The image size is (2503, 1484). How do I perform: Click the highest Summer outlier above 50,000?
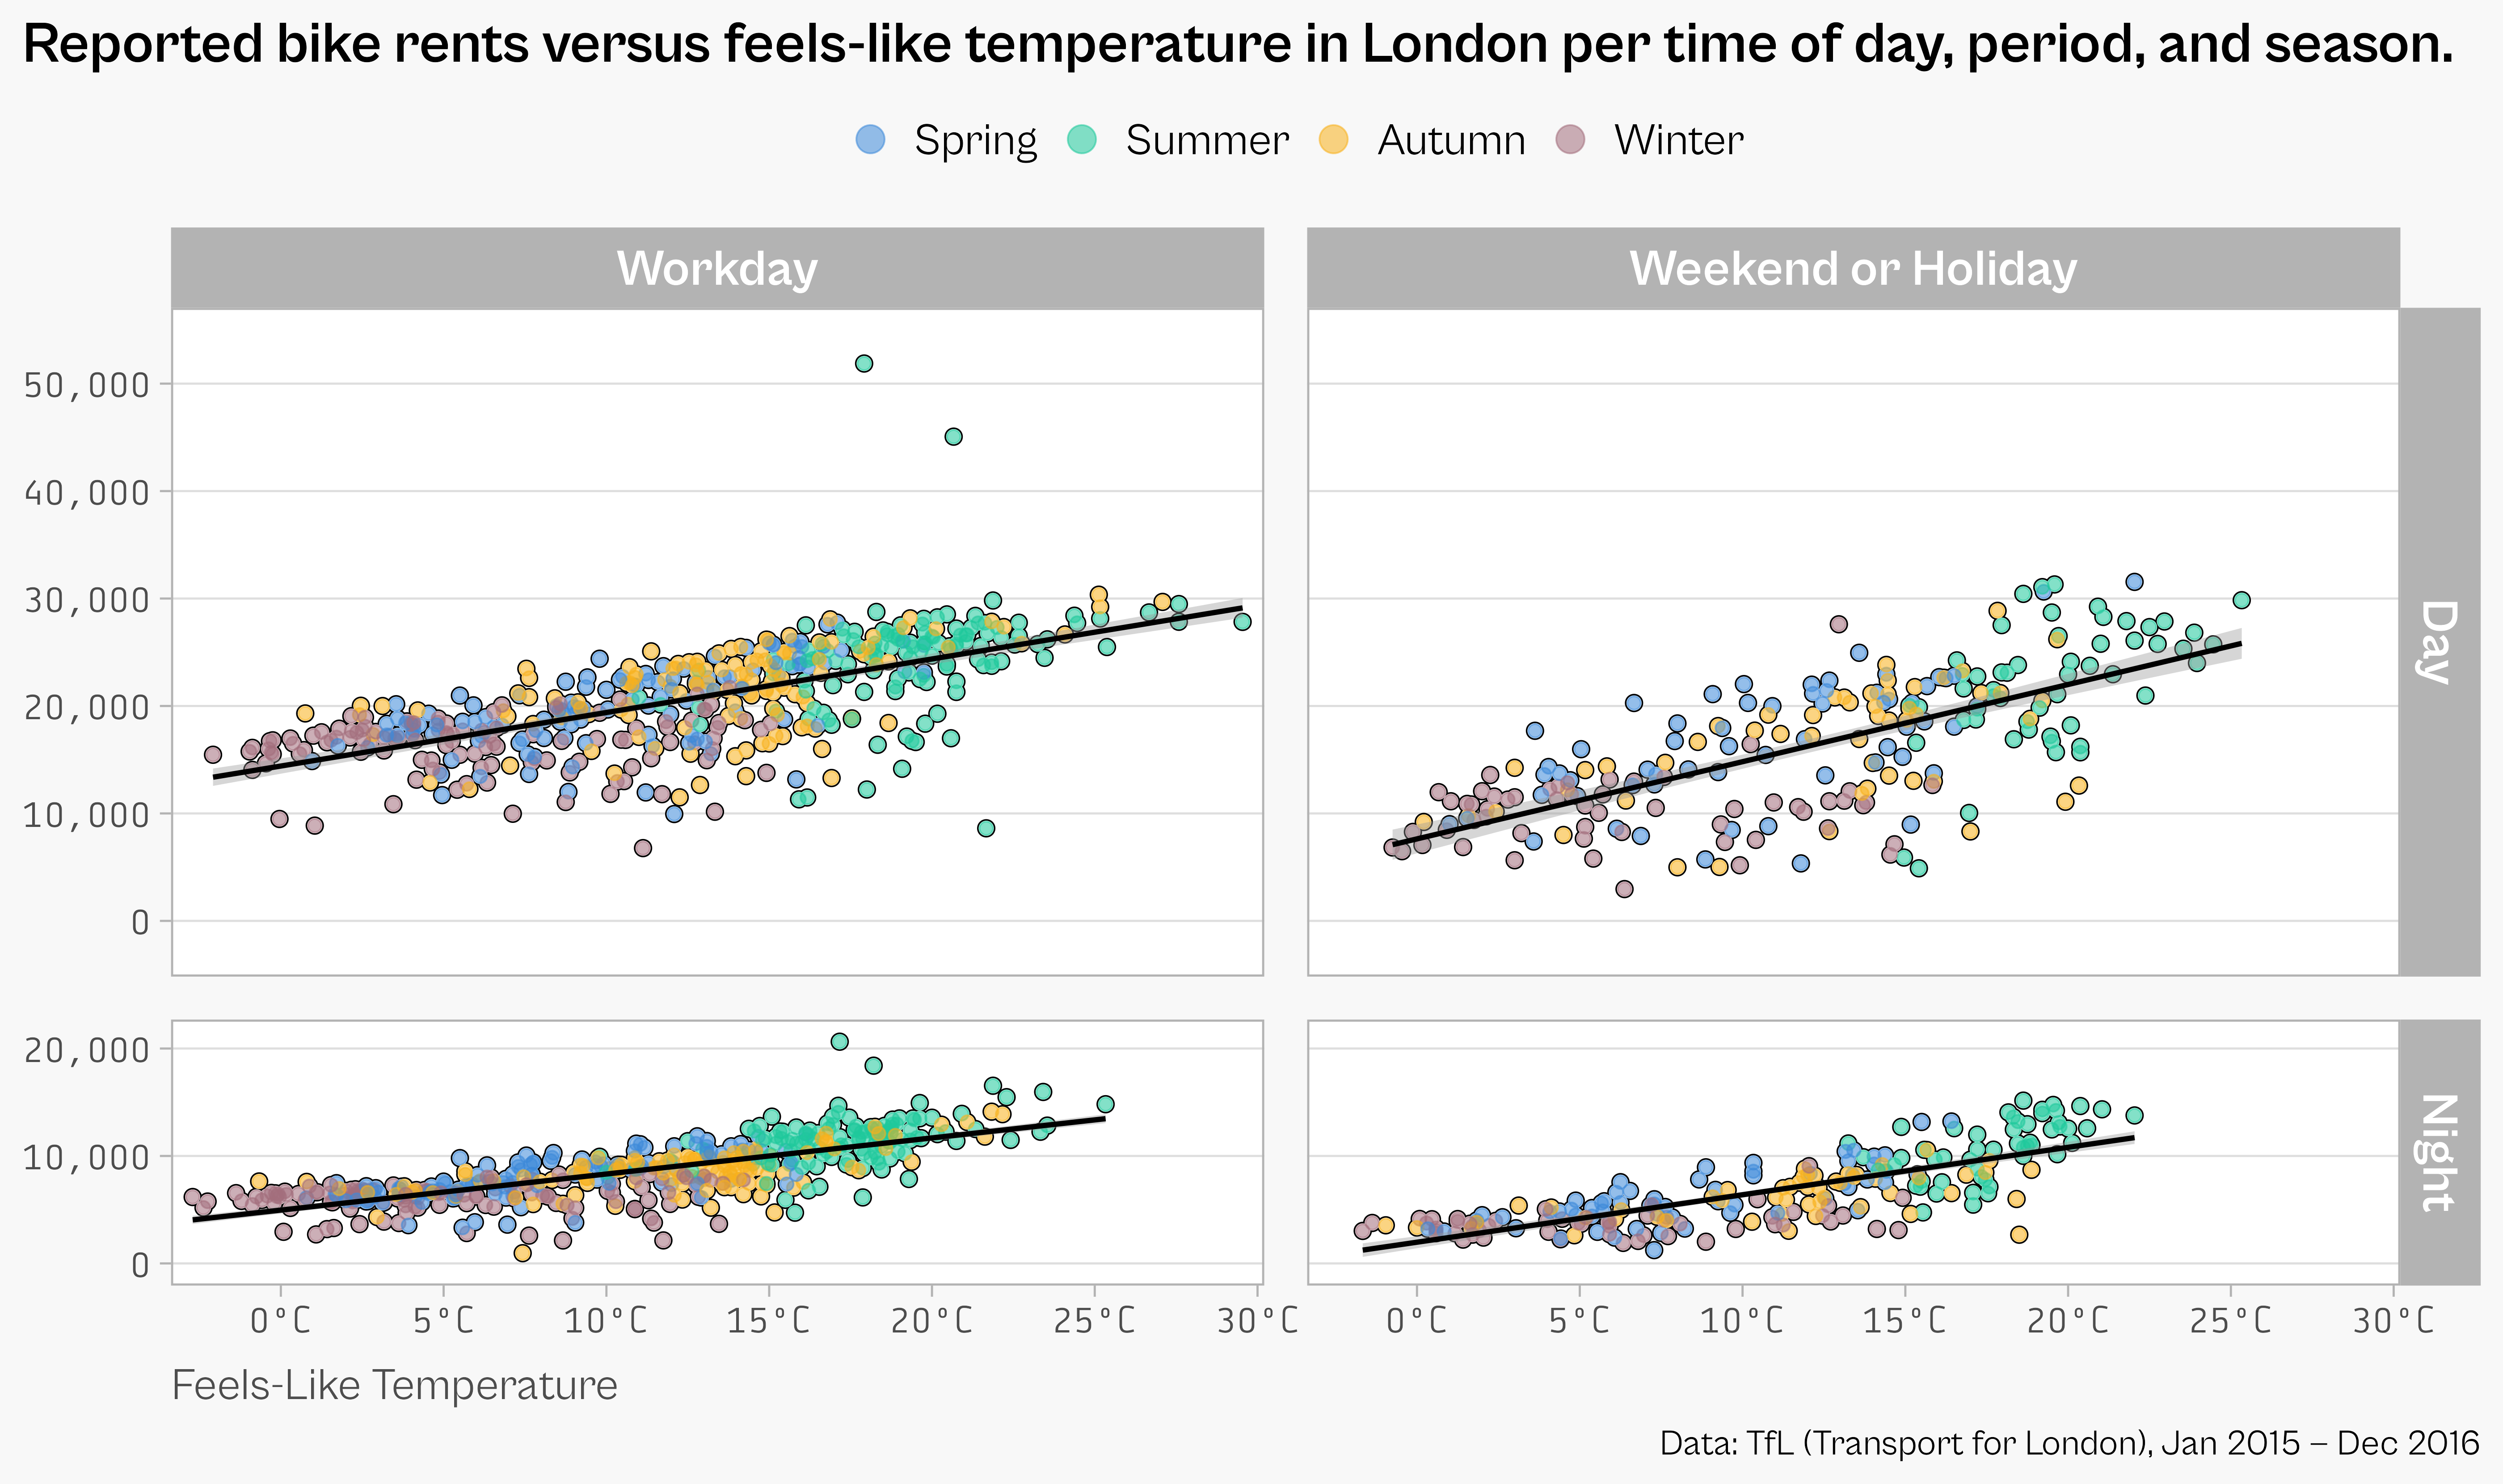click(864, 363)
